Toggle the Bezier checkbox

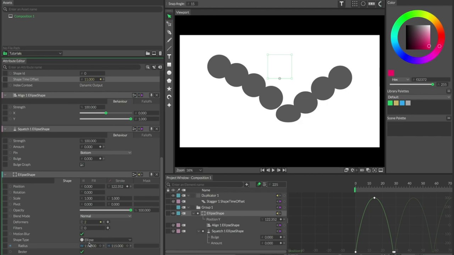pyautogui.click(x=82, y=252)
